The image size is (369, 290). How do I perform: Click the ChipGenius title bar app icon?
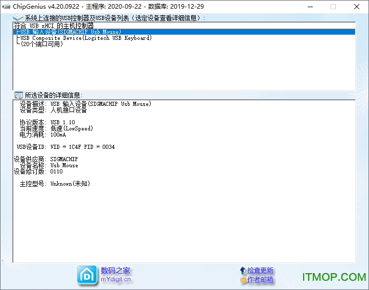coord(6,7)
